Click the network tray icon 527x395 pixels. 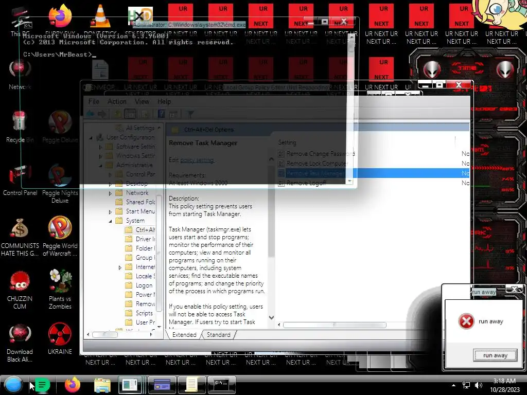point(466,385)
